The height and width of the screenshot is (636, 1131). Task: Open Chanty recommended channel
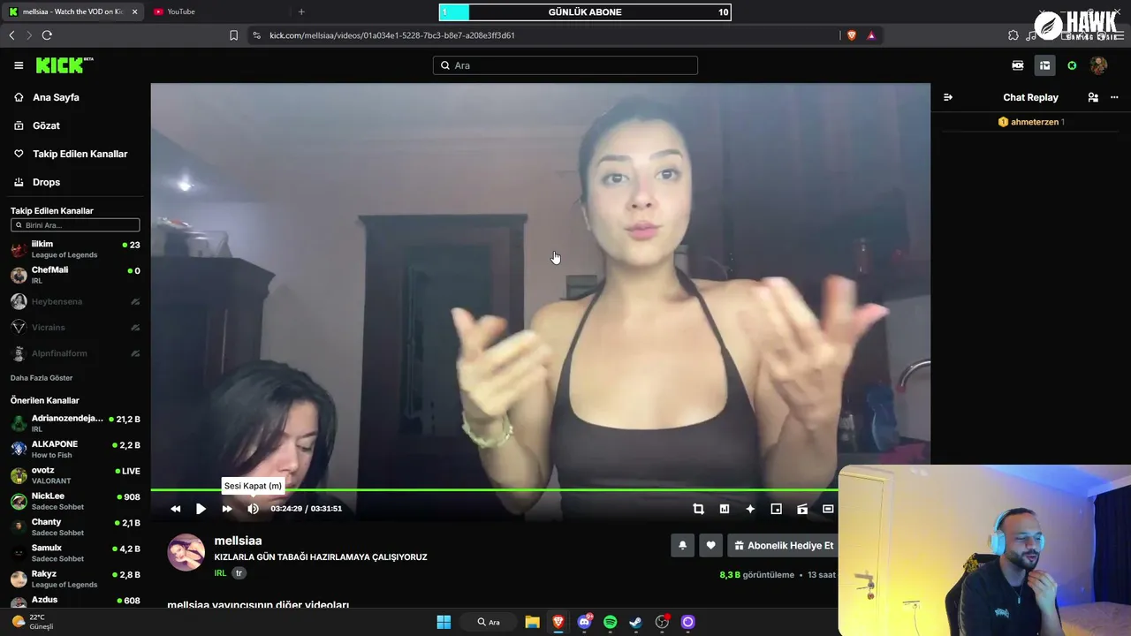pyautogui.click(x=75, y=526)
